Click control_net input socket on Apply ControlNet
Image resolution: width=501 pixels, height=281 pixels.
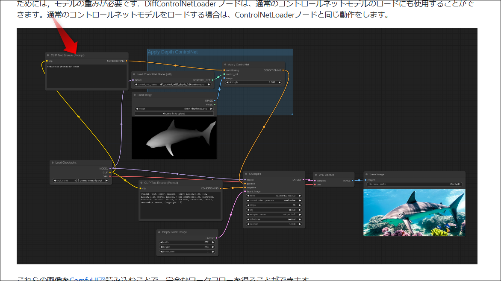pyautogui.click(x=224, y=74)
